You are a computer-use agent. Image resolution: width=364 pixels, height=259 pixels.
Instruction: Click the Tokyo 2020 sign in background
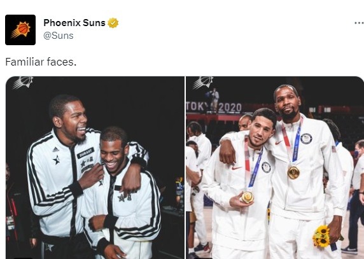point(214,107)
